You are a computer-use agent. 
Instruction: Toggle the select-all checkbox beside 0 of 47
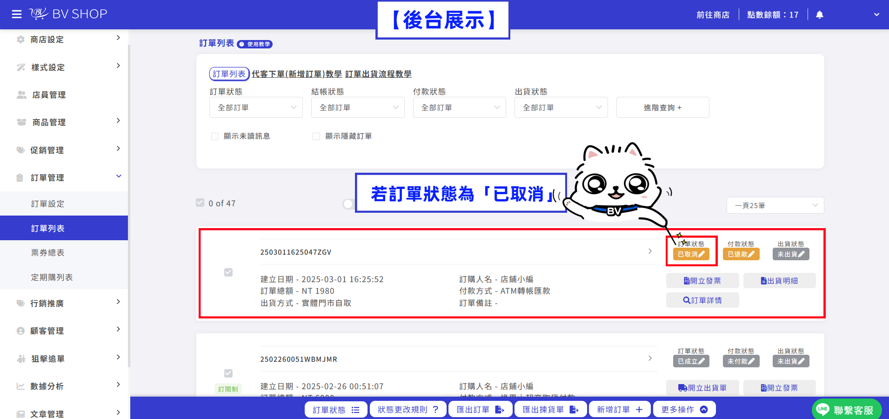click(x=200, y=203)
